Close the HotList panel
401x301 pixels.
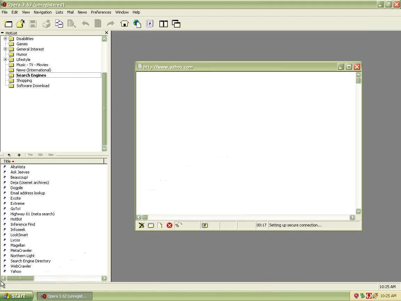click(107, 33)
